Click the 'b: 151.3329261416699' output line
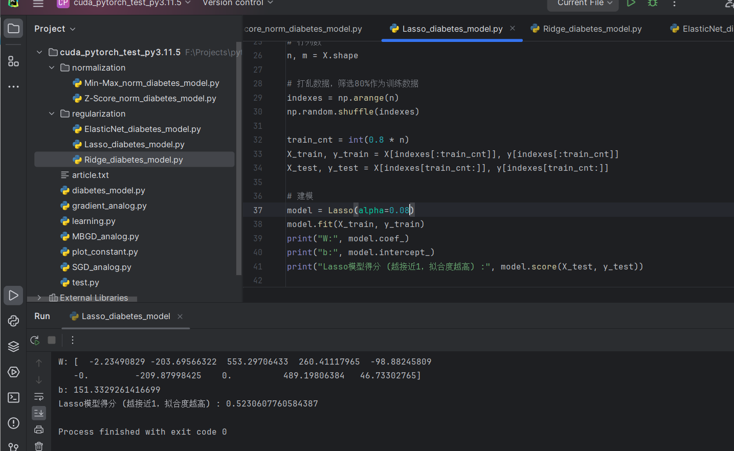The height and width of the screenshot is (451, 734). click(109, 390)
